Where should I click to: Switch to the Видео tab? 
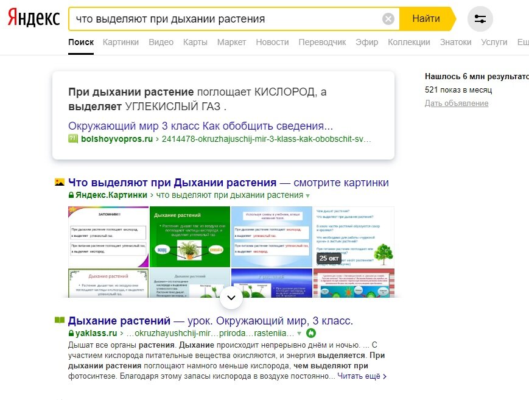[161, 42]
